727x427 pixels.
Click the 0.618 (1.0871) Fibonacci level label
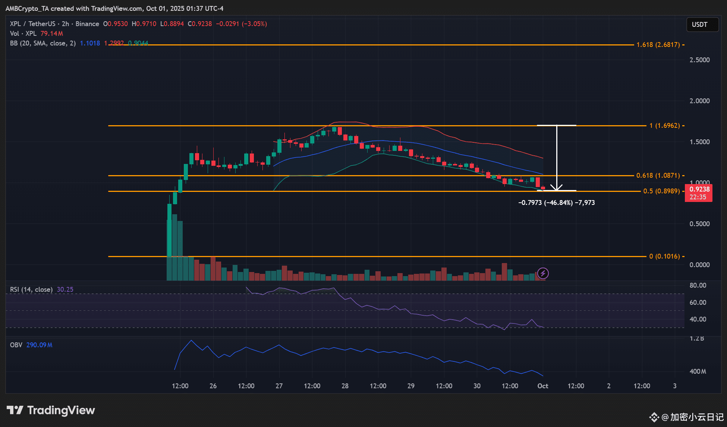658,175
